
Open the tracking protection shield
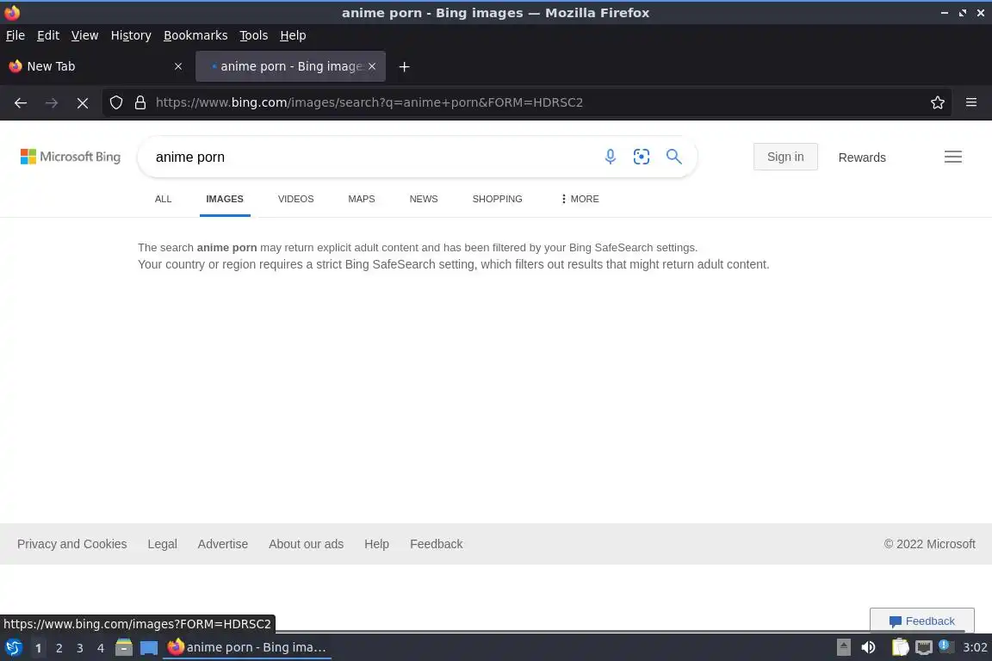(x=115, y=102)
